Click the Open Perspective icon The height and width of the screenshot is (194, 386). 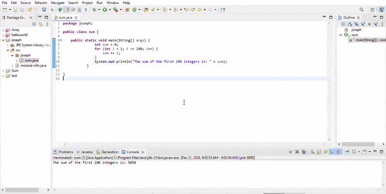[x=372, y=10]
